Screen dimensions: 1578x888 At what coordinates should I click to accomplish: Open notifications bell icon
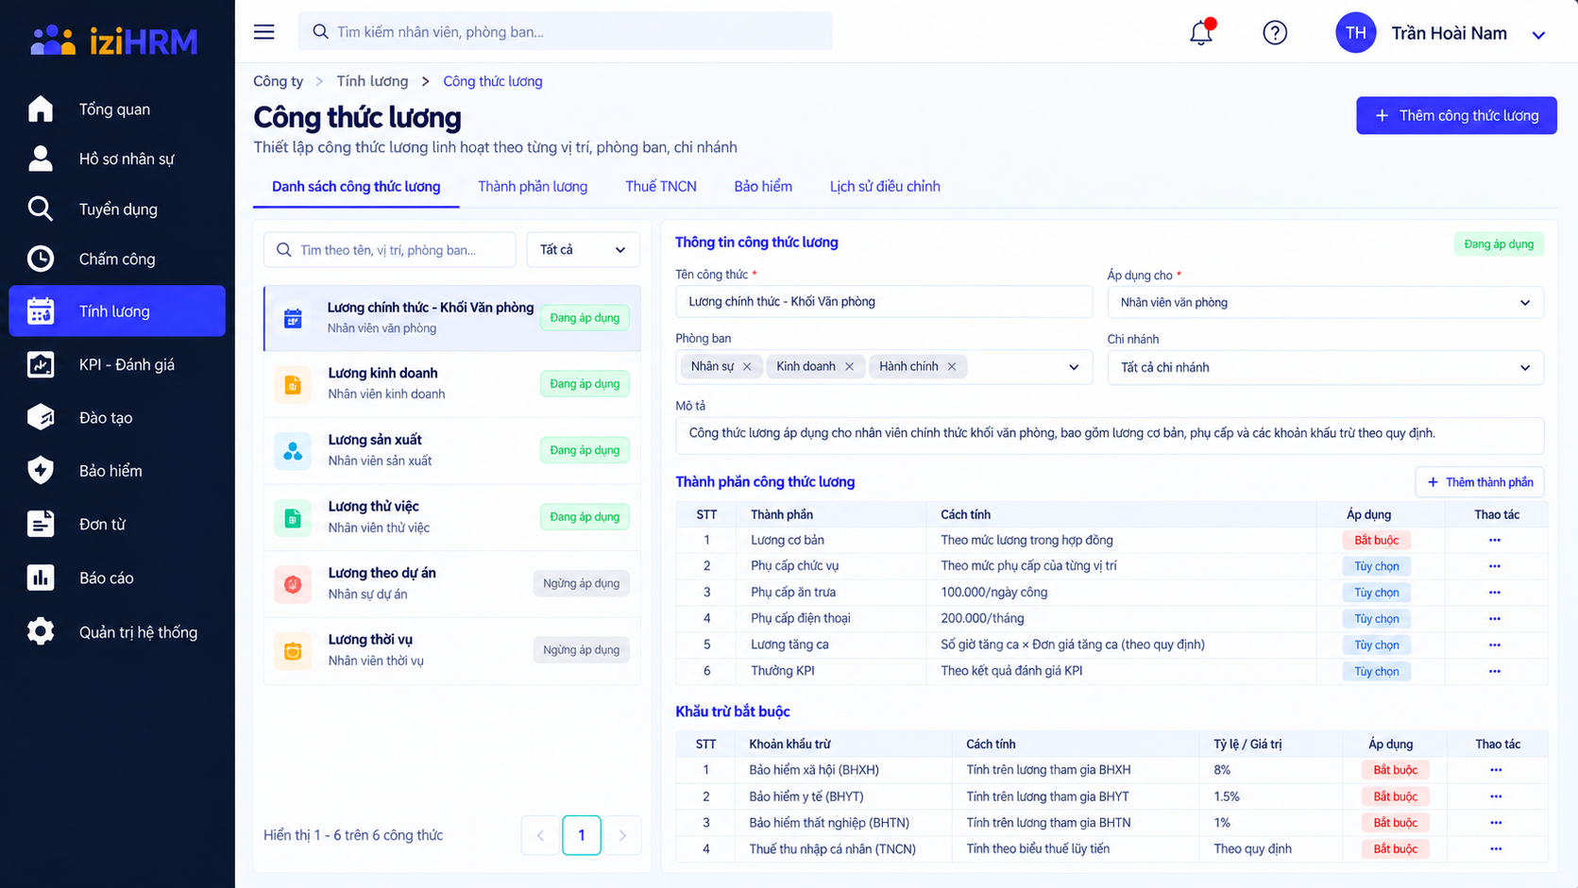[x=1201, y=32]
